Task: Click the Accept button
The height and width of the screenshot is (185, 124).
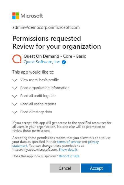Action: (x=96, y=168)
